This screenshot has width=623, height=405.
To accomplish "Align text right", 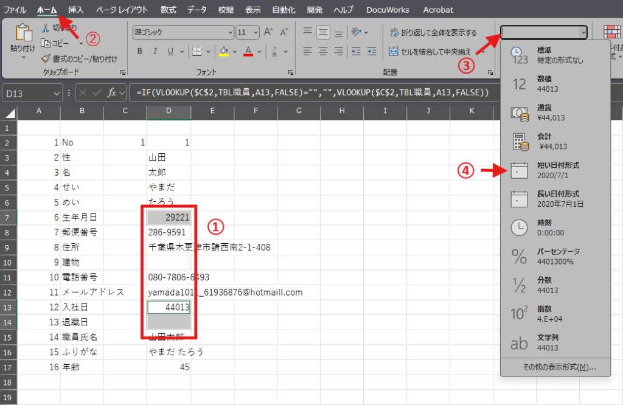I will click(x=338, y=51).
